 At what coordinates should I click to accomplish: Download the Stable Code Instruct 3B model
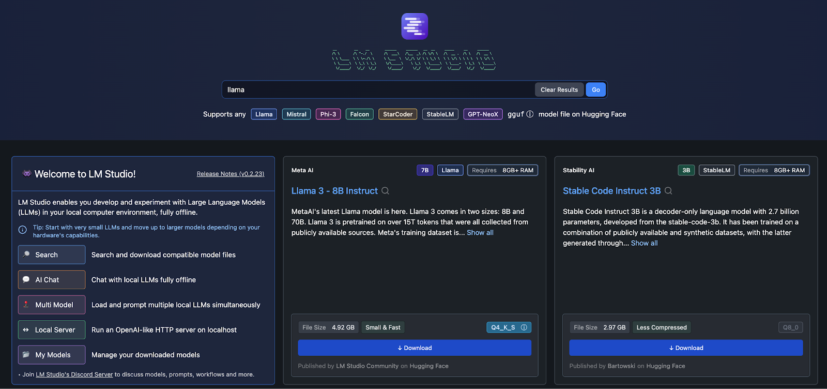coord(686,348)
